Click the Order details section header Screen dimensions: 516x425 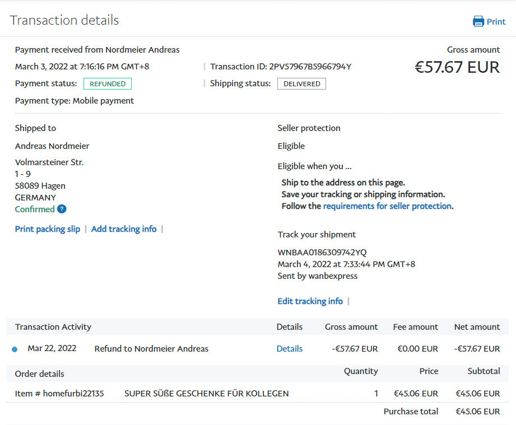[40, 374]
